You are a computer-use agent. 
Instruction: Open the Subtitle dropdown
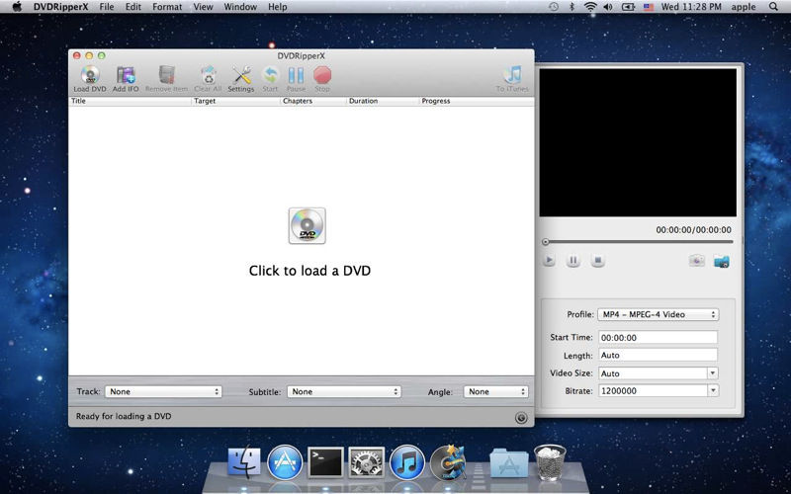344,391
